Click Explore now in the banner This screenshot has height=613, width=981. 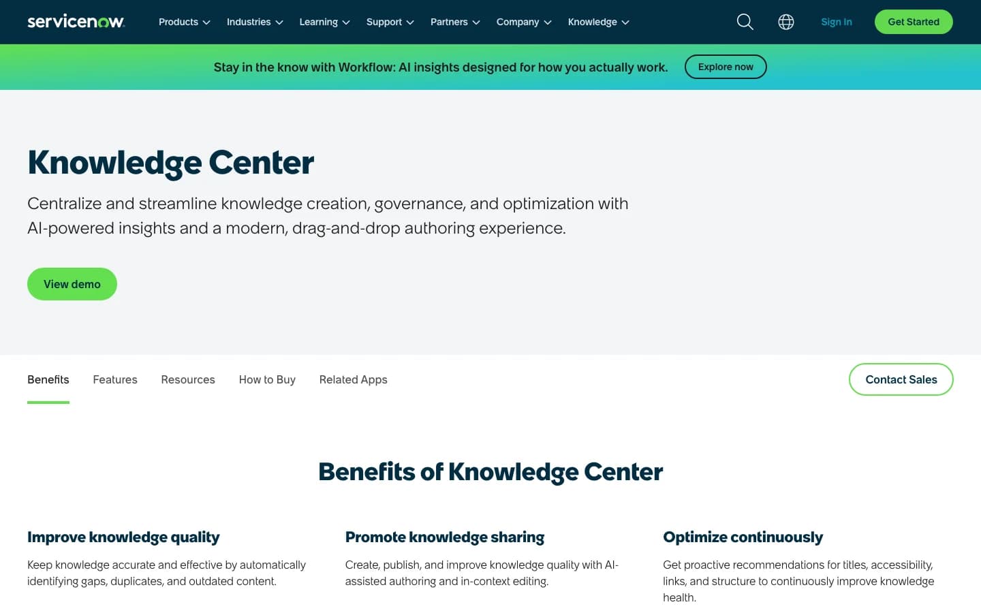[x=726, y=67]
